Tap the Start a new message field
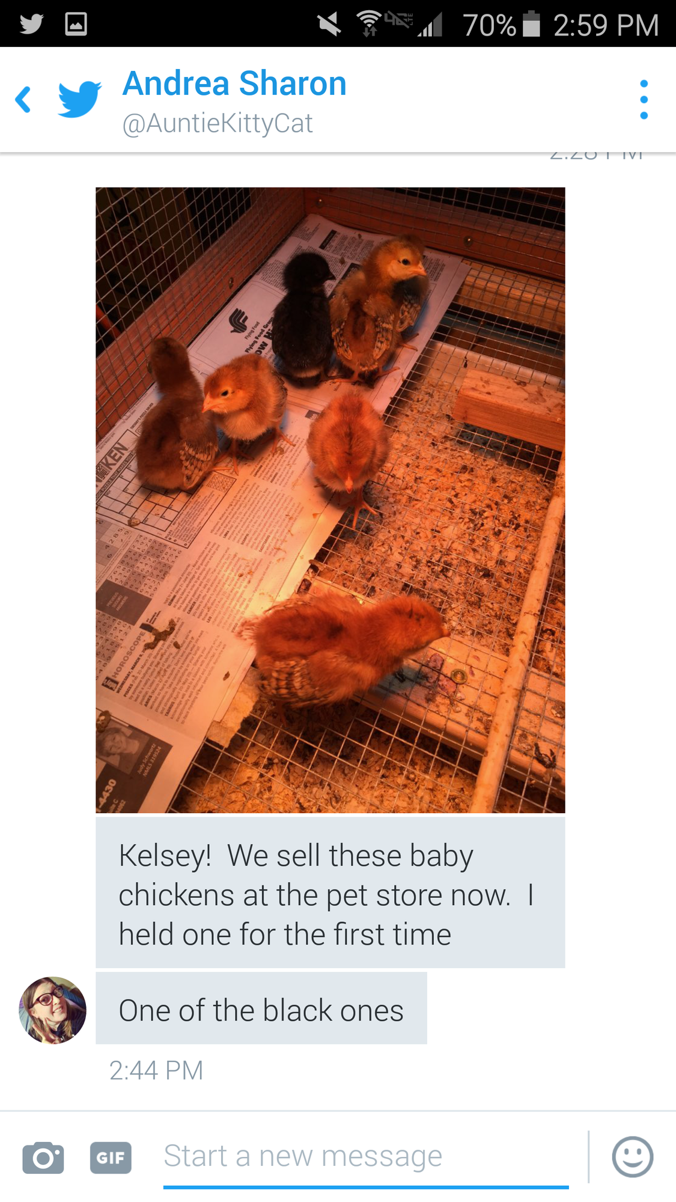This screenshot has width=676, height=1202. [366, 1158]
